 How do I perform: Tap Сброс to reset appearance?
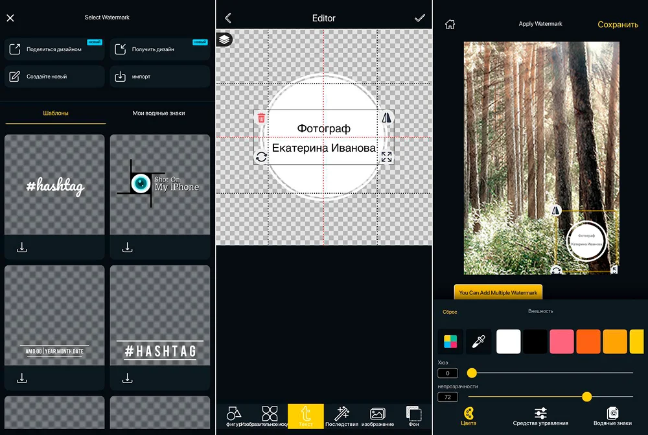click(450, 312)
